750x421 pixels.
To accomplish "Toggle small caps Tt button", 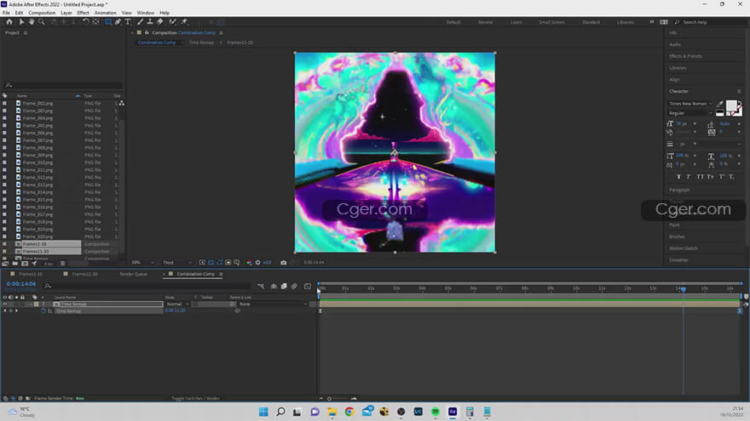I will click(x=710, y=177).
